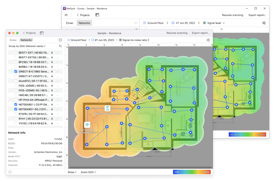Select RYH1 network row
This screenshot has height=181, width=275.
click(x=35, y=119)
